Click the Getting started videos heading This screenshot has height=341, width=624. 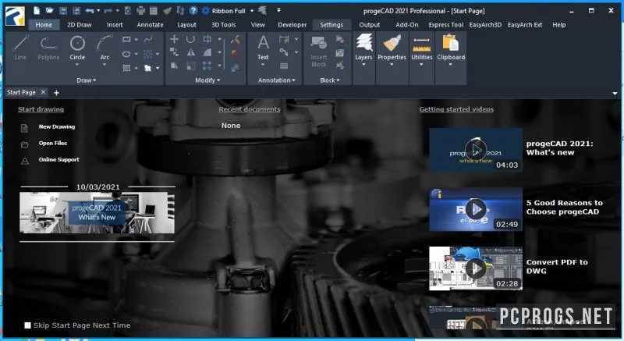pos(456,109)
